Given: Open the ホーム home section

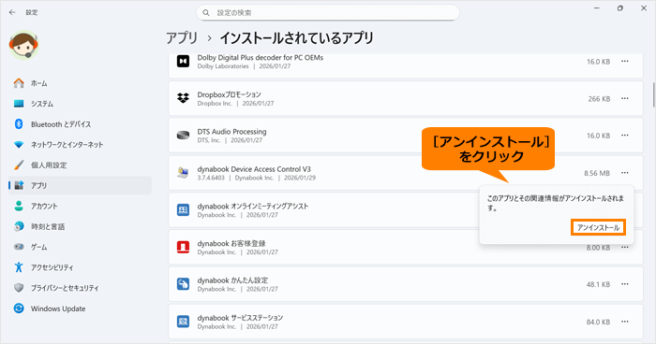Looking at the screenshot, I should [x=80, y=83].
